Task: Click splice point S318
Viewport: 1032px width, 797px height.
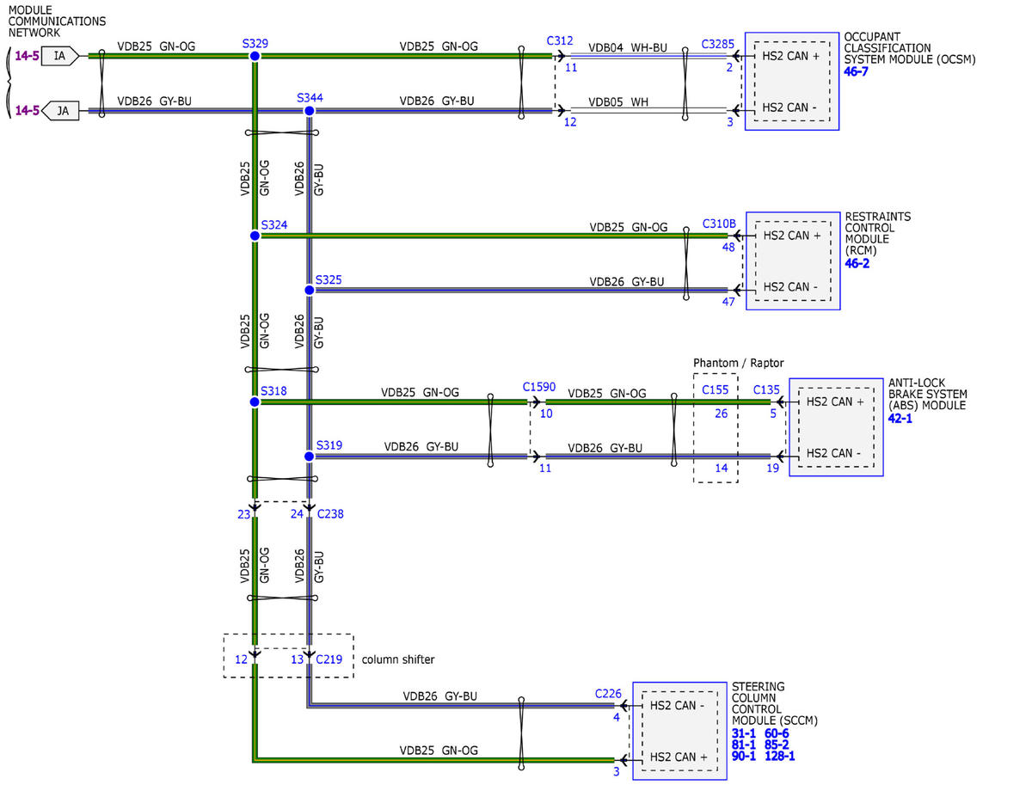Action: point(255,402)
